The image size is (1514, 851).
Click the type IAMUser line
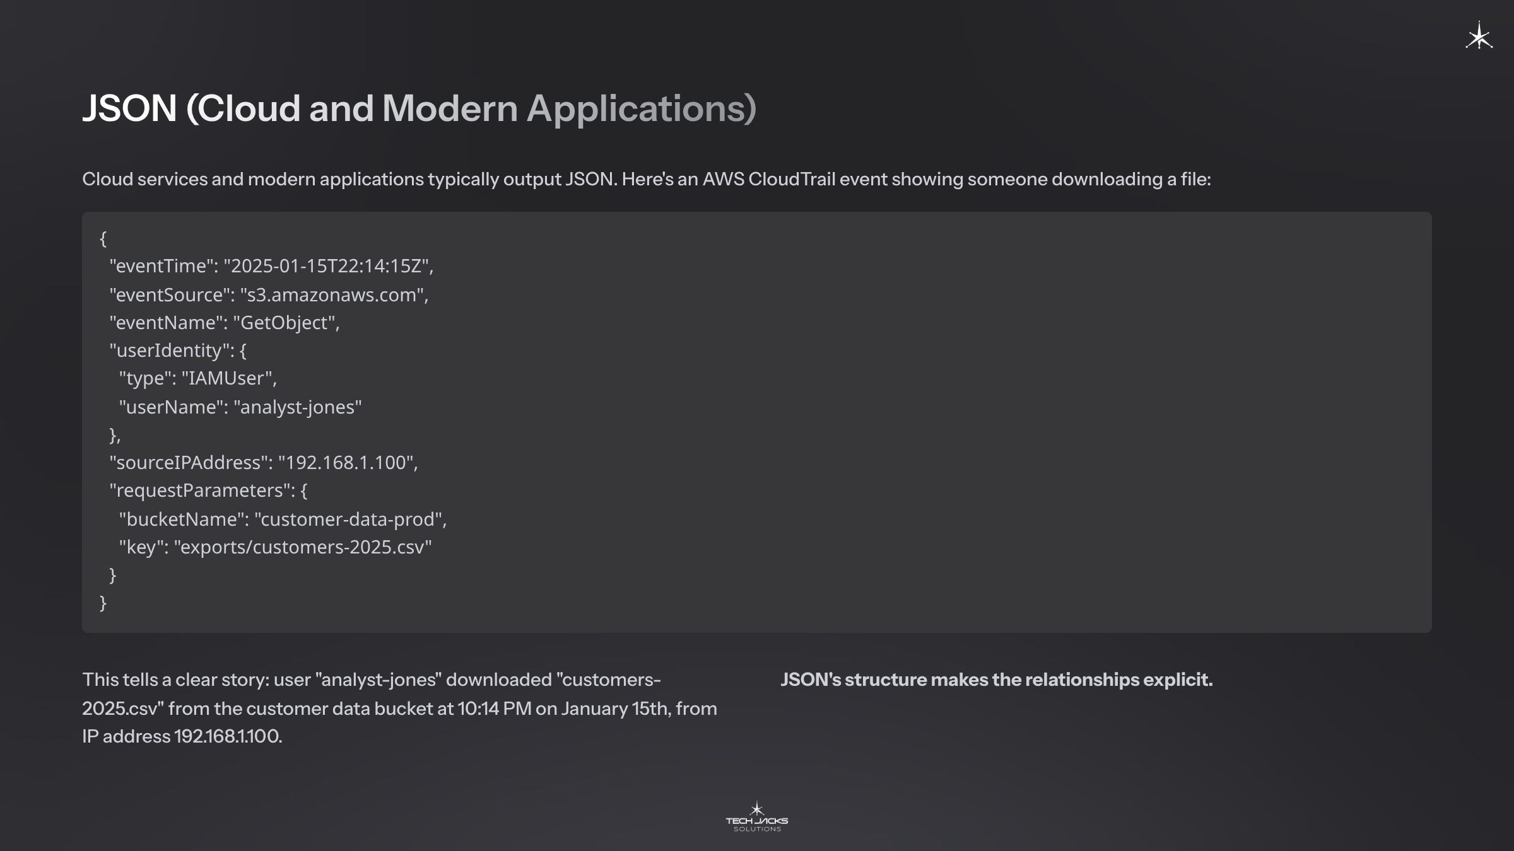click(x=198, y=378)
